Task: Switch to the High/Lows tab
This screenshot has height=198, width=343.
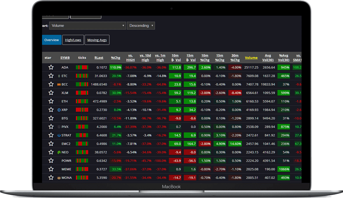Action: (73, 40)
